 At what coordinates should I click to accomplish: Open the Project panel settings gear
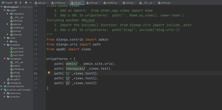[26, 2]
